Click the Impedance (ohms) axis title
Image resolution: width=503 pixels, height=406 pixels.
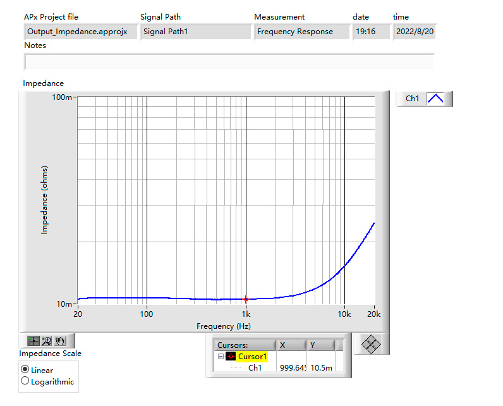click(44, 200)
